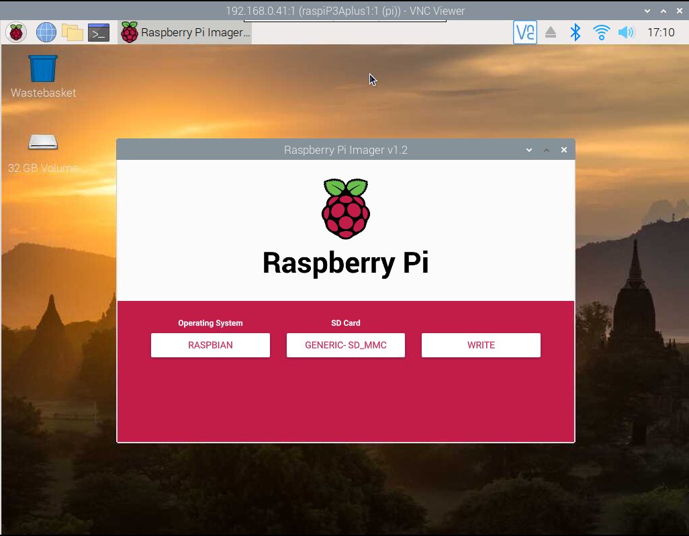
Task: Open the Raspberry Pi main menu
Action: tap(16, 32)
